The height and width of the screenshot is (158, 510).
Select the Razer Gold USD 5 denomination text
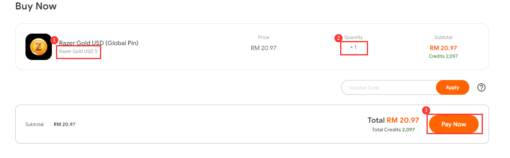pyautogui.click(x=78, y=51)
